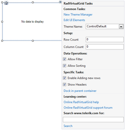
Task: Open Edit UI Elements
Action: [x=74, y=20]
